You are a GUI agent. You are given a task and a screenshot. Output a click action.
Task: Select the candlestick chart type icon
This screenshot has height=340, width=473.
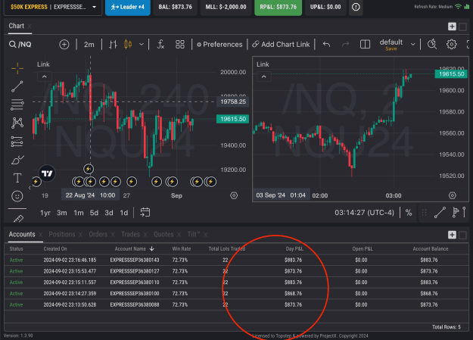(128, 45)
